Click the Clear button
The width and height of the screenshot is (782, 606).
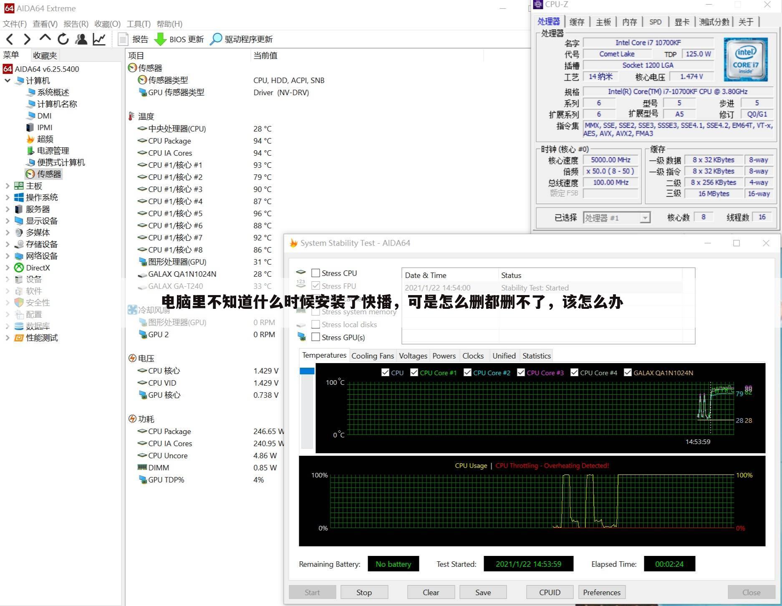(x=431, y=592)
